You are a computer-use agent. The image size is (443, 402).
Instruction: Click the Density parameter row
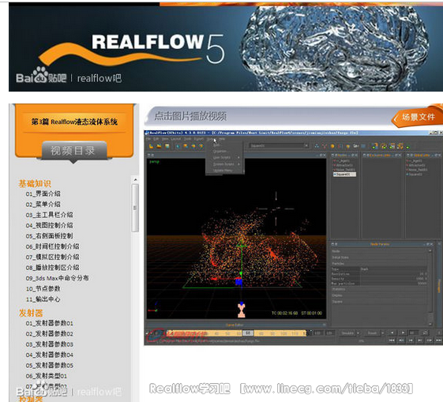[x=379, y=279]
